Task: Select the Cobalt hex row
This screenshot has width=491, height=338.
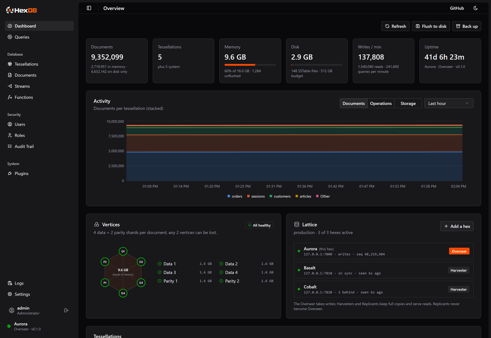Action: pos(383,289)
